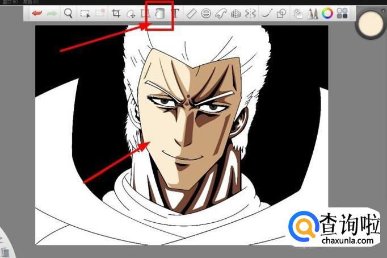Choose the Text tool
Screen dimensions: 387x258
coord(176,13)
